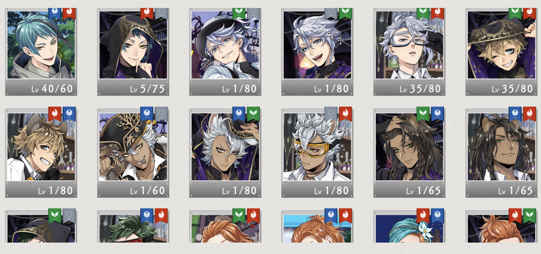The height and width of the screenshot is (254, 541).
Task: Click the blue water icon on Lv 1/60 pirate card
Action: pyautogui.click(x=147, y=114)
